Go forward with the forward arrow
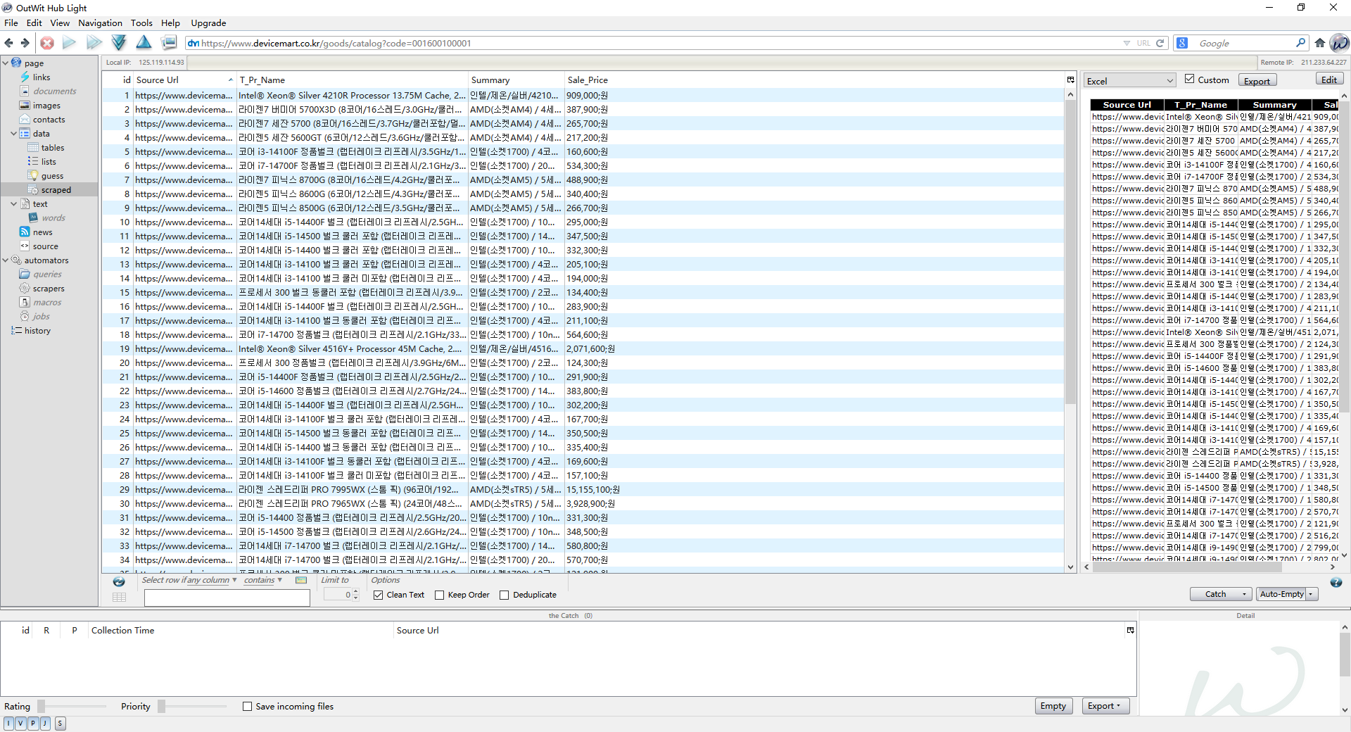The width and height of the screenshot is (1351, 732). [x=25, y=43]
